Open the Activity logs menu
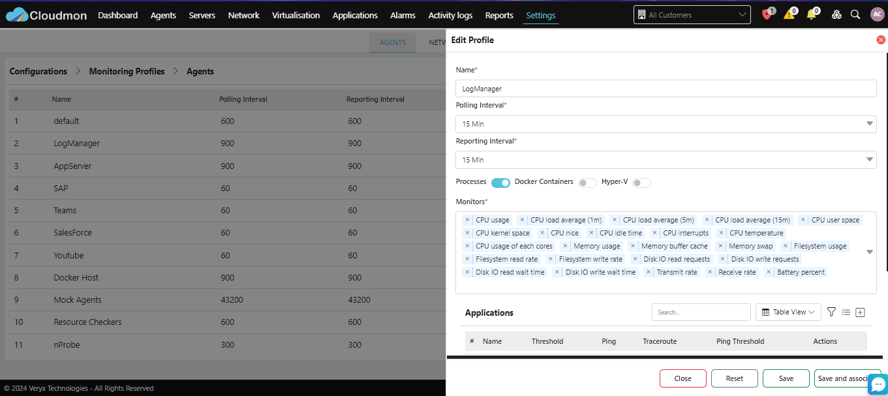 tap(450, 15)
